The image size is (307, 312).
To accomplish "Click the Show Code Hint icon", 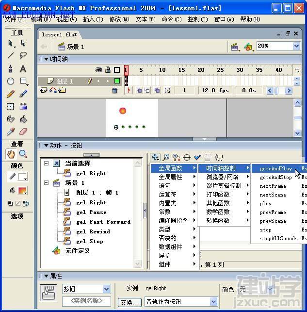I will [219, 157].
